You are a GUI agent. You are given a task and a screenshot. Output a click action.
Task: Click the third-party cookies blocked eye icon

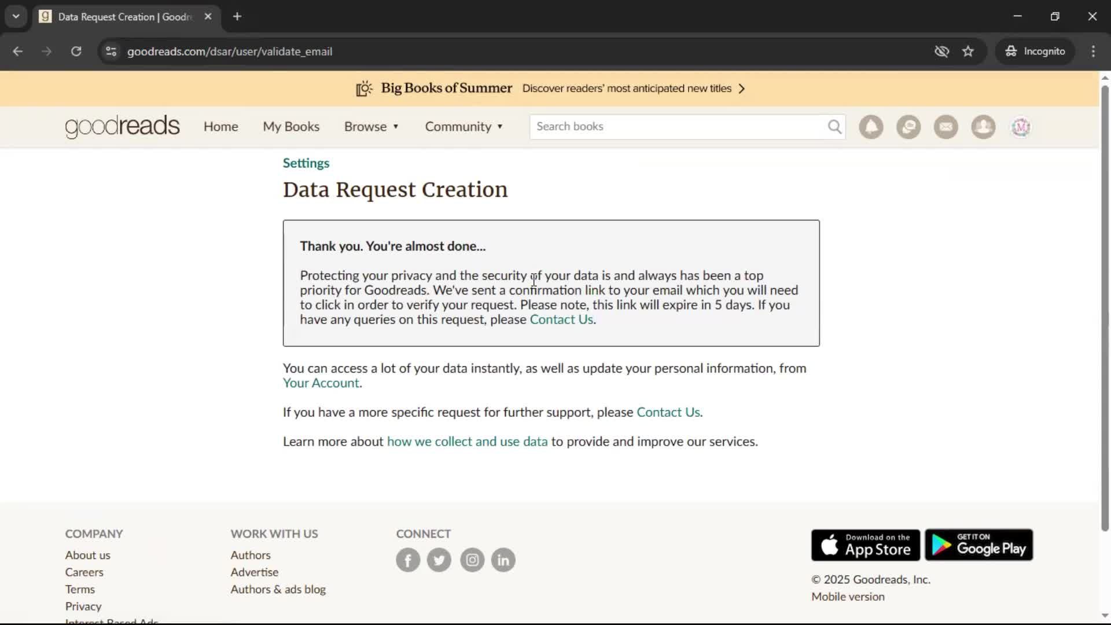tap(941, 52)
